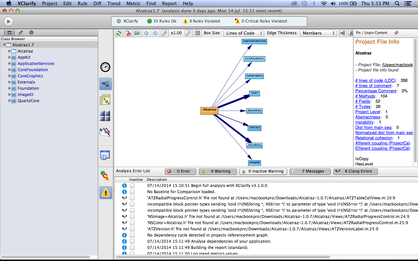This screenshot has height=261, width=418.
Task: Select the search tab icon in left panel
Action: (x=31, y=33)
